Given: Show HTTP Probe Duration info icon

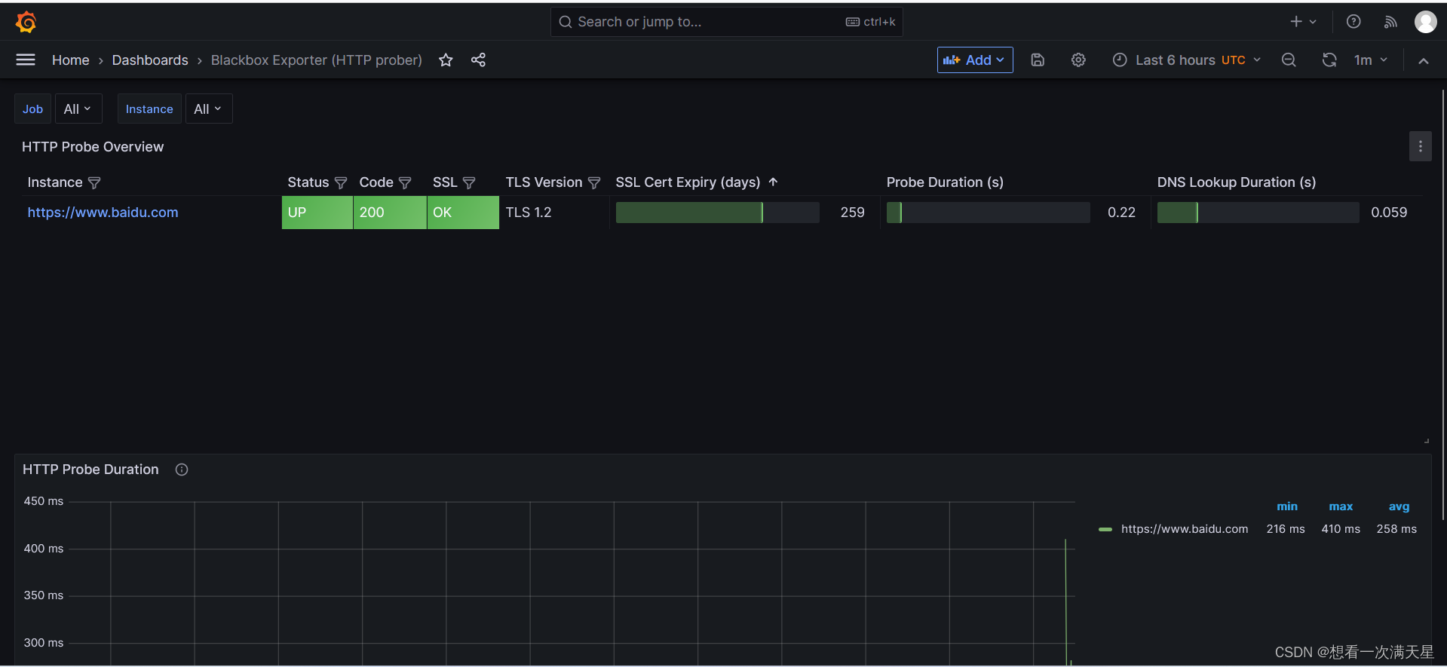Looking at the screenshot, I should [x=182, y=470].
